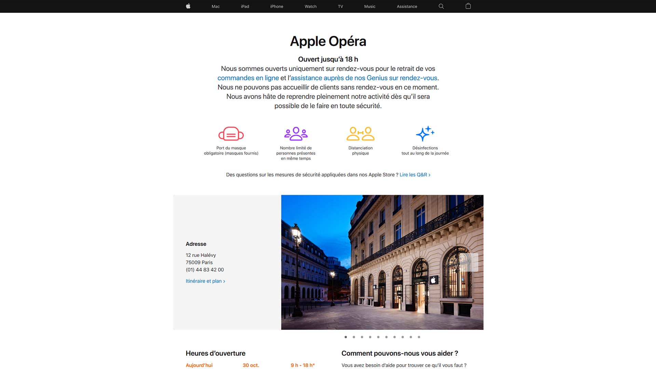Select the second gallery pagination dot
The image size is (656, 369).
[x=354, y=337]
